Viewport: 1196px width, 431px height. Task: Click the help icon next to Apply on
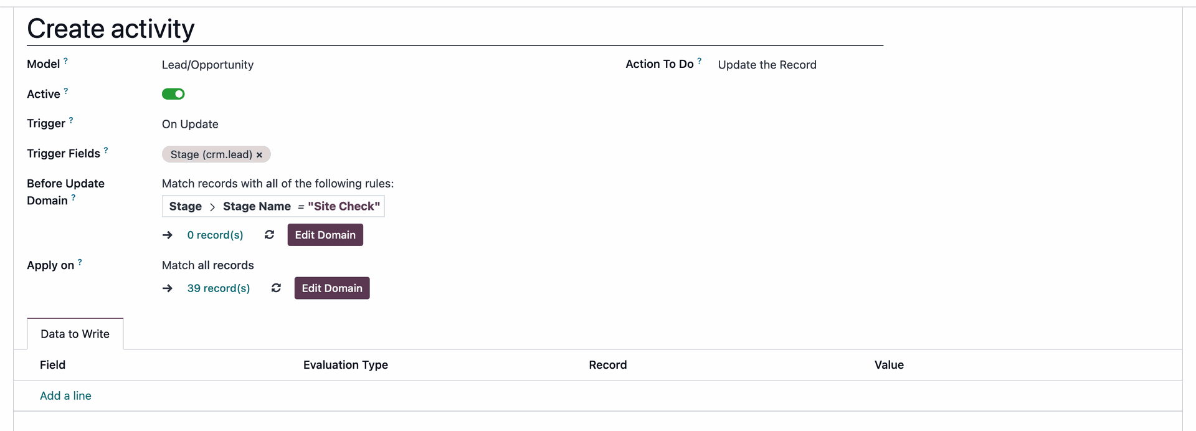(80, 262)
